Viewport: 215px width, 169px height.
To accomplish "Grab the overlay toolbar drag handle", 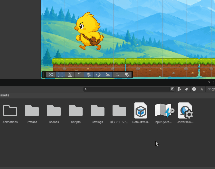I will point(44,75).
